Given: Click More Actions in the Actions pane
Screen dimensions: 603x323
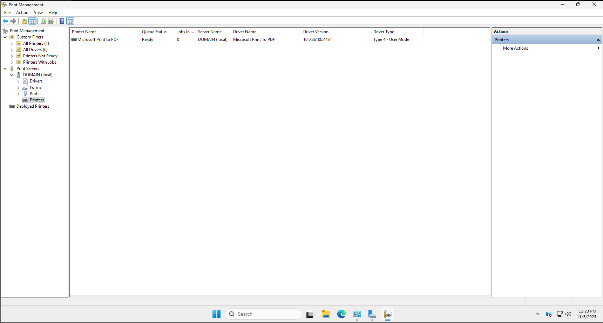Looking at the screenshot, I should point(515,48).
